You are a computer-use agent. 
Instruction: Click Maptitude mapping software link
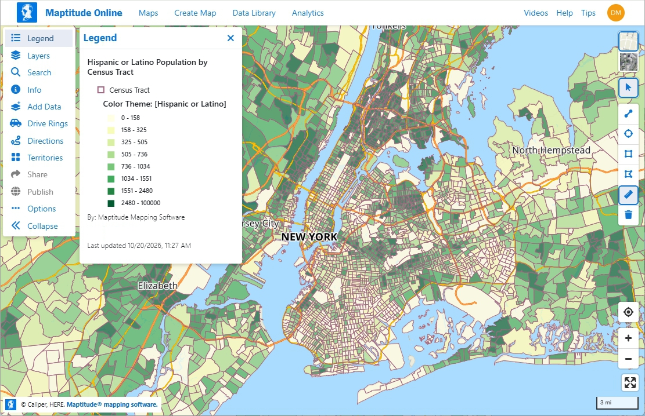point(112,404)
